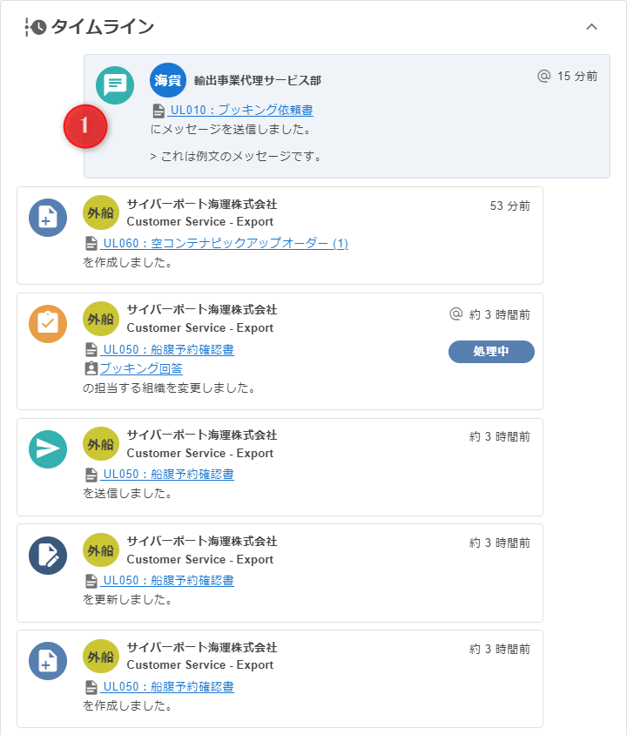This screenshot has height=735, width=627.
Task: Click the blue 海貨 avatar badge
Action: (x=168, y=80)
